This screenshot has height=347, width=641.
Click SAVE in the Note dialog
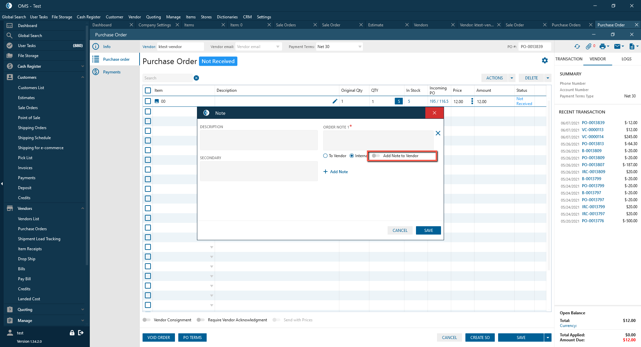tap(428, 231)
